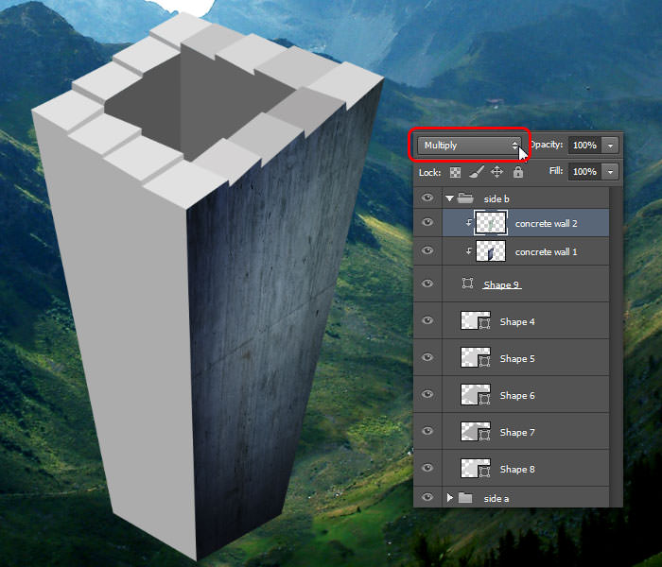Screen dimensions: 662x567
Task: Select the Shape 8 layer thumbnail
Action: click(x=476, y=469)
